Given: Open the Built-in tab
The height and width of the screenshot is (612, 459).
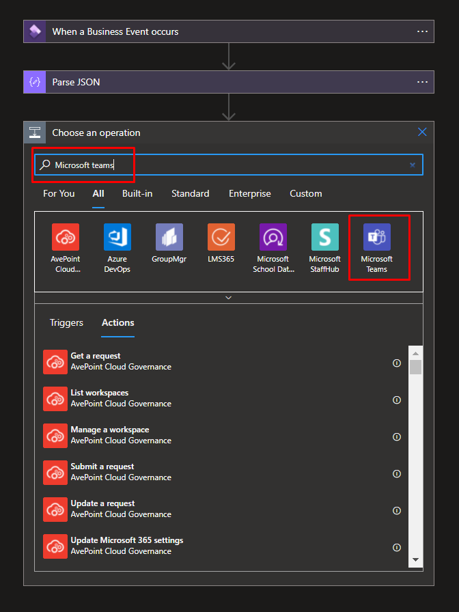Looking at the screenshot, I should (x=137, y=193).
